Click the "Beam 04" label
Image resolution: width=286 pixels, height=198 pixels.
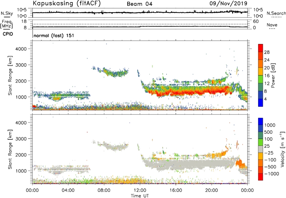[139, 4]
